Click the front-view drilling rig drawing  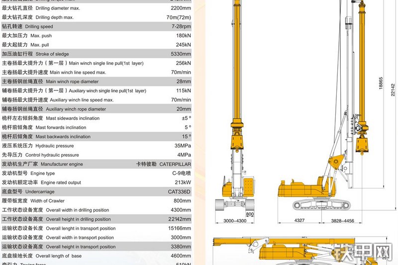pos(235,106)
